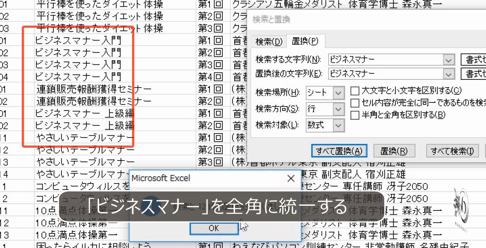The image size is (486, 248).
Task: Select the 置換(P) tab
Action: point(305,41)
